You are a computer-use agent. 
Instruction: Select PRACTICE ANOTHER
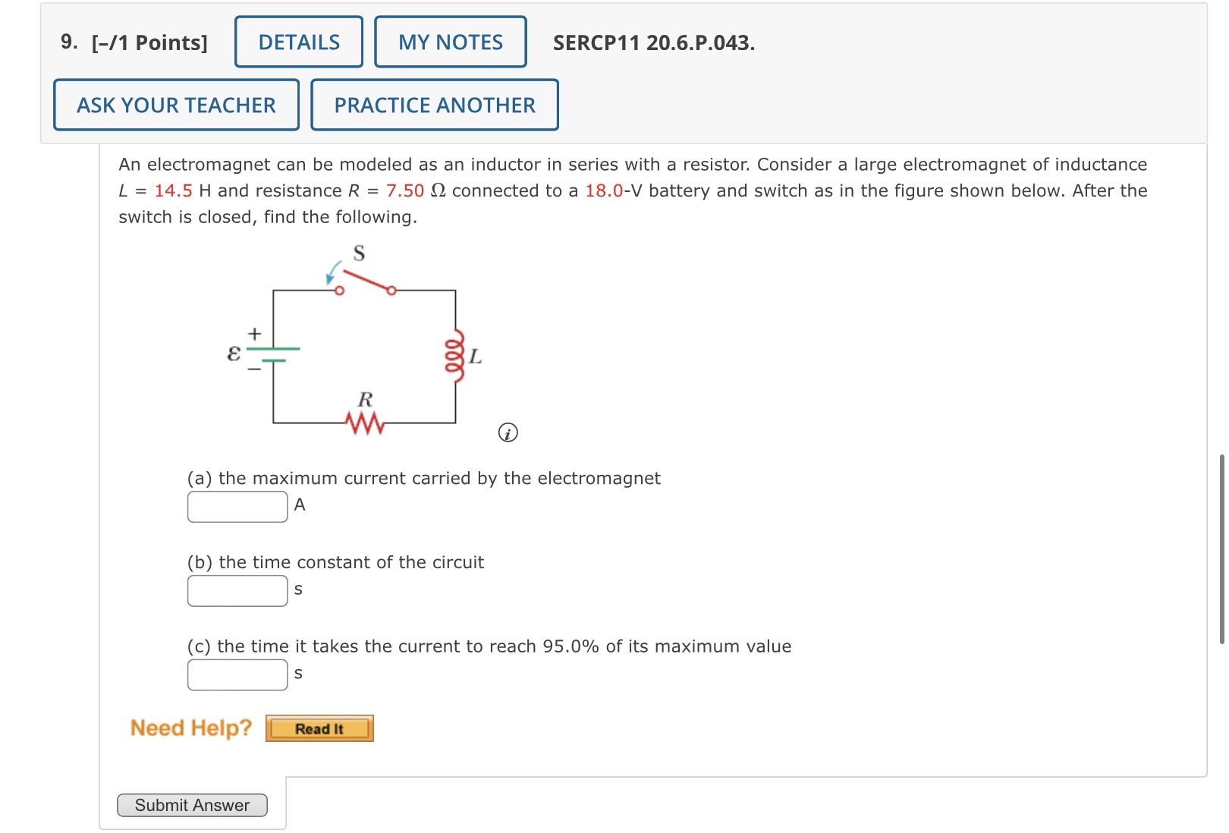pos(434,105)
